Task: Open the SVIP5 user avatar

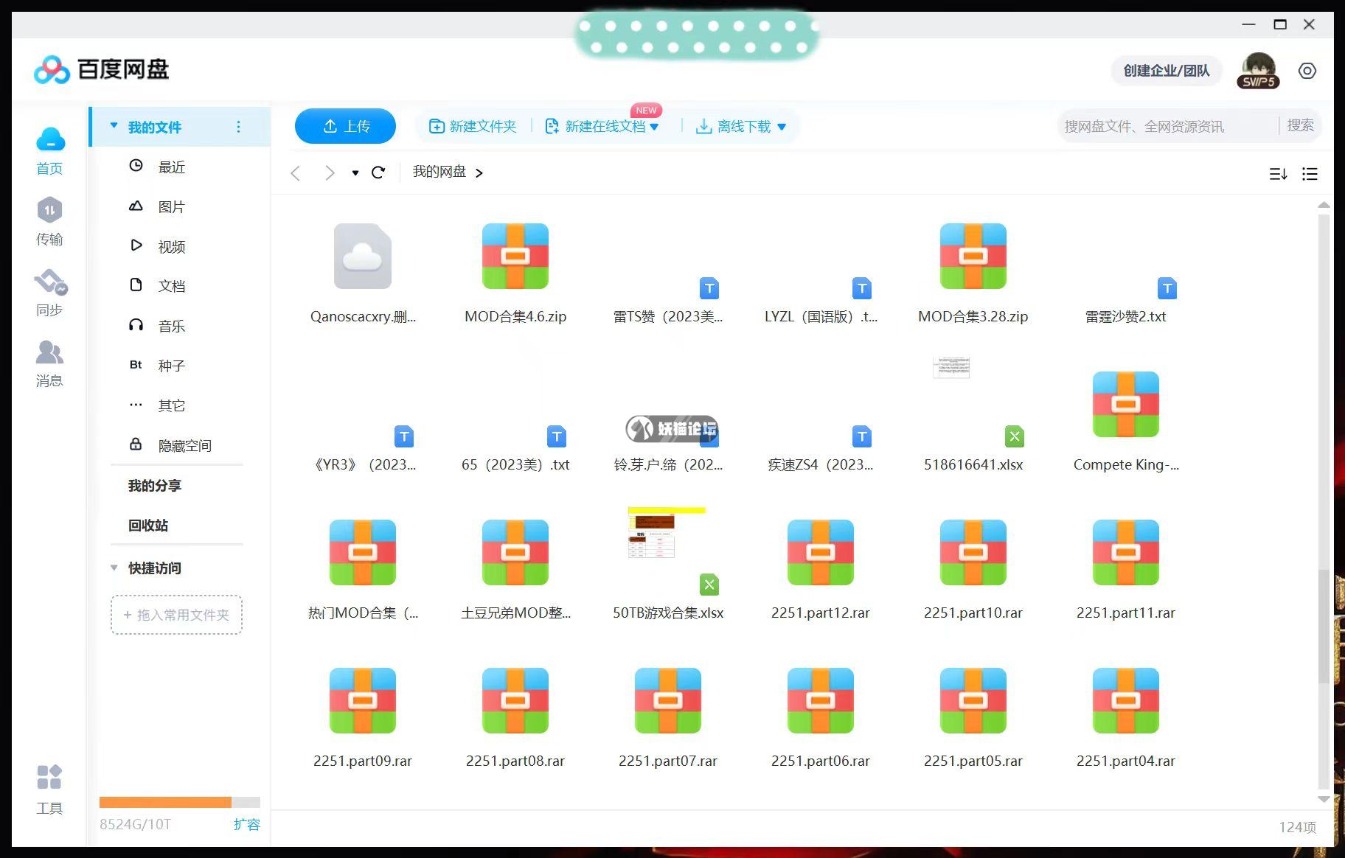Action: click(1258, 71)
